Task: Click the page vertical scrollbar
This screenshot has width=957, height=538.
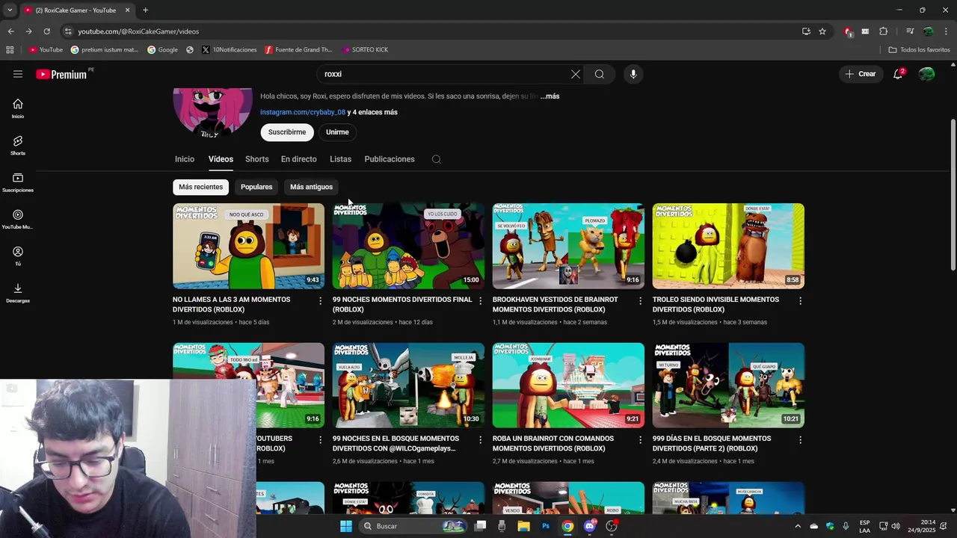Action: click(x=953, y=194)
